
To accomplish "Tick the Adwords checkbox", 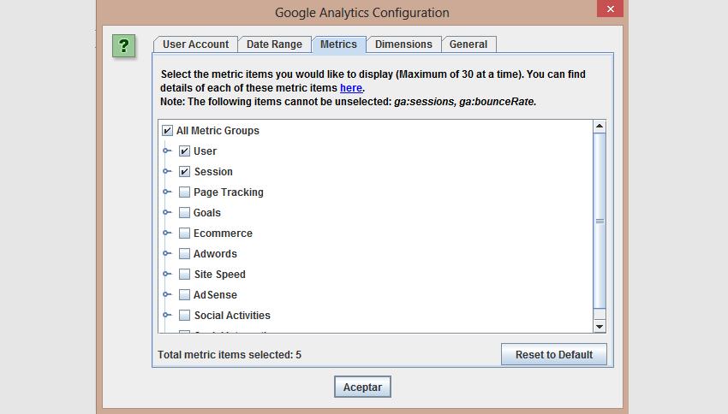I will click(x=184, y=253).
